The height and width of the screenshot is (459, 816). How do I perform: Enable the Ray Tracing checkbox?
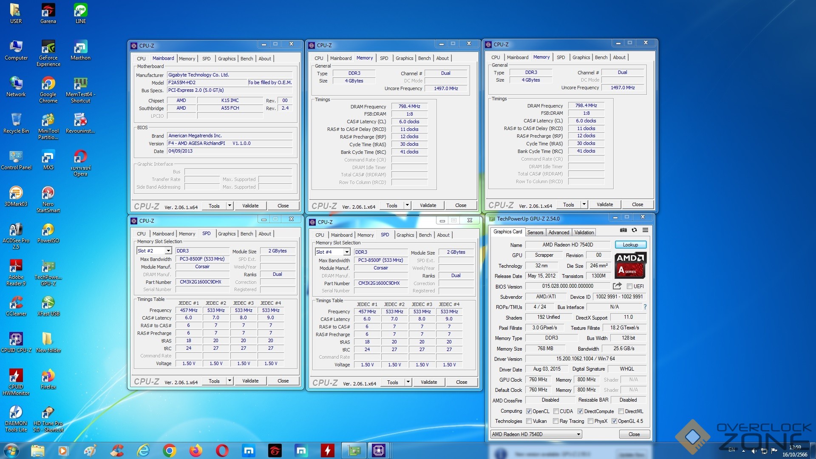pyautogui.click(x=555, y=421)
